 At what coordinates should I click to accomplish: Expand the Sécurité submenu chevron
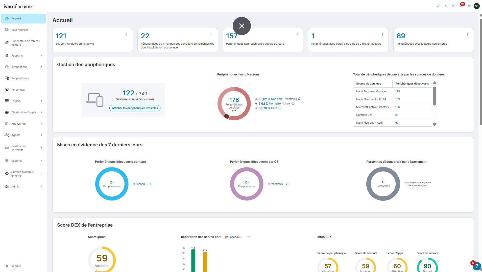[x=41, y=161]
